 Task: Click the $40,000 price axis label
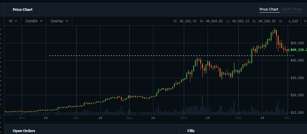pyautogui.click(x=297, y=61)
